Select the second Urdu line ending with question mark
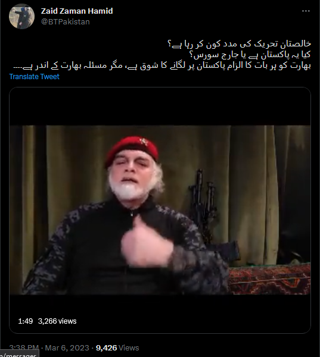The width and height of the screenshot is (320, 357). click(250, 55)
